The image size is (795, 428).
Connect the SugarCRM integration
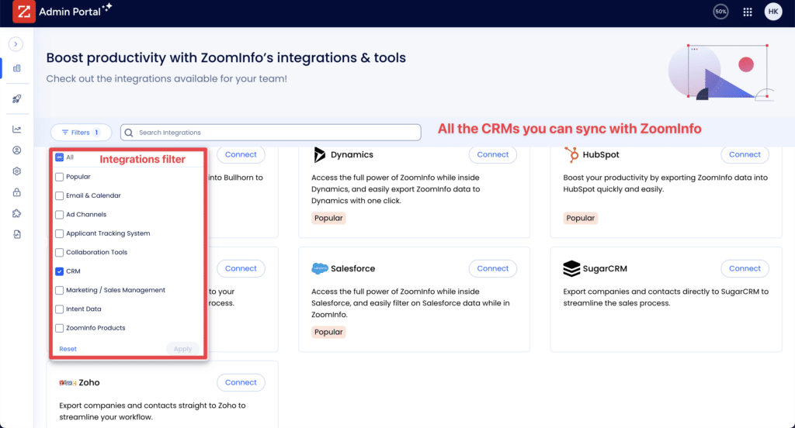[x=745, y=268]
